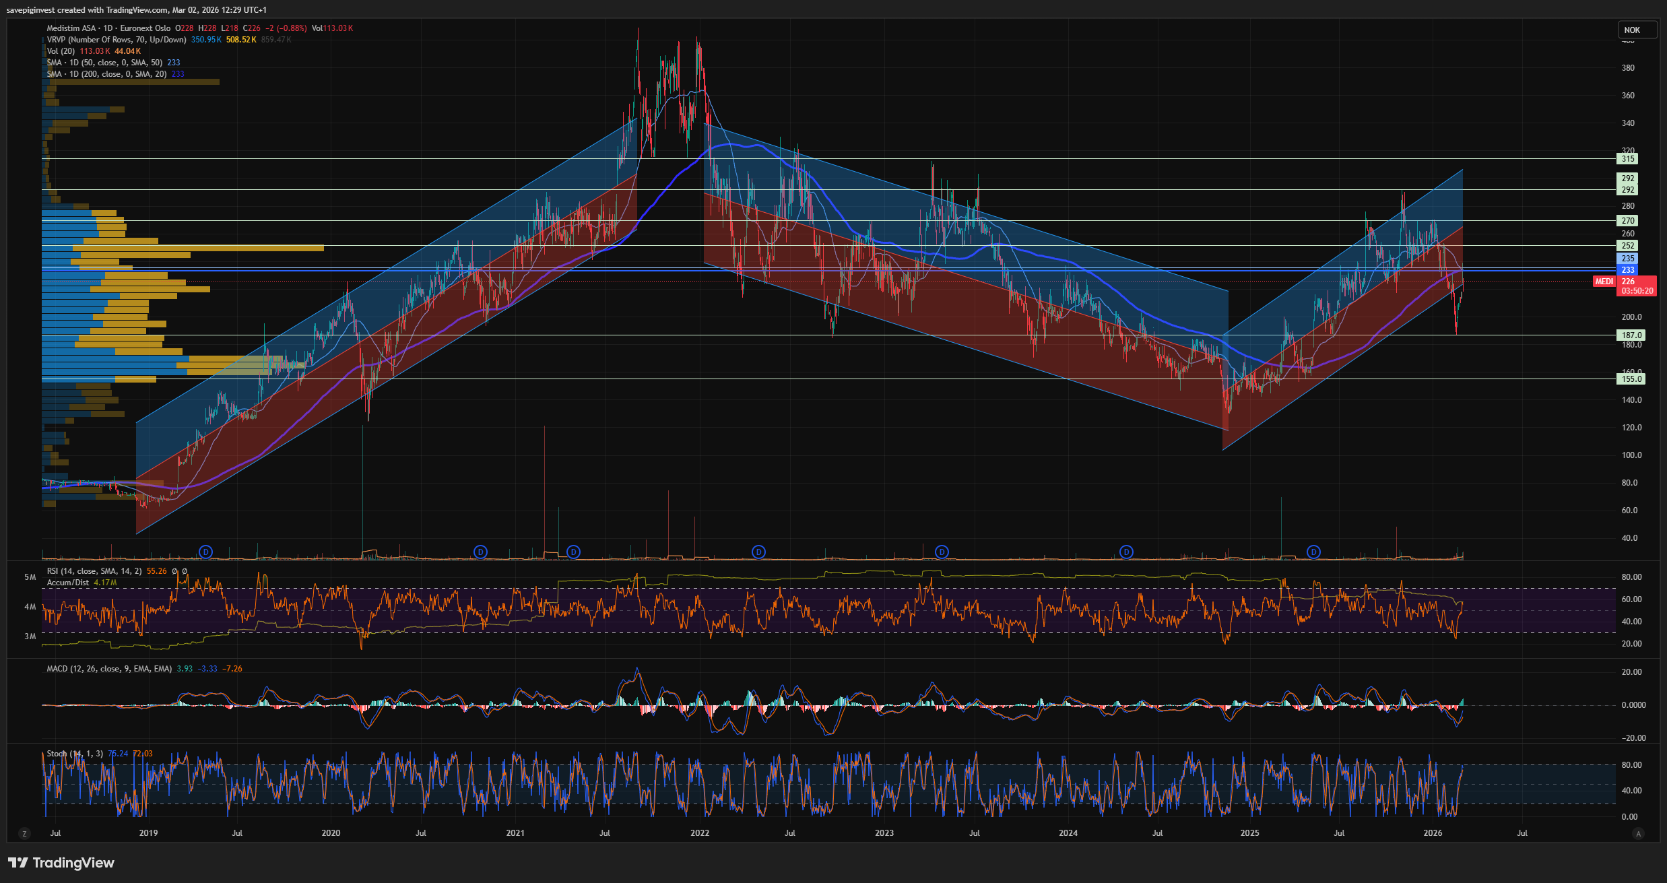Click the dividend marker near early 2019

206,552
